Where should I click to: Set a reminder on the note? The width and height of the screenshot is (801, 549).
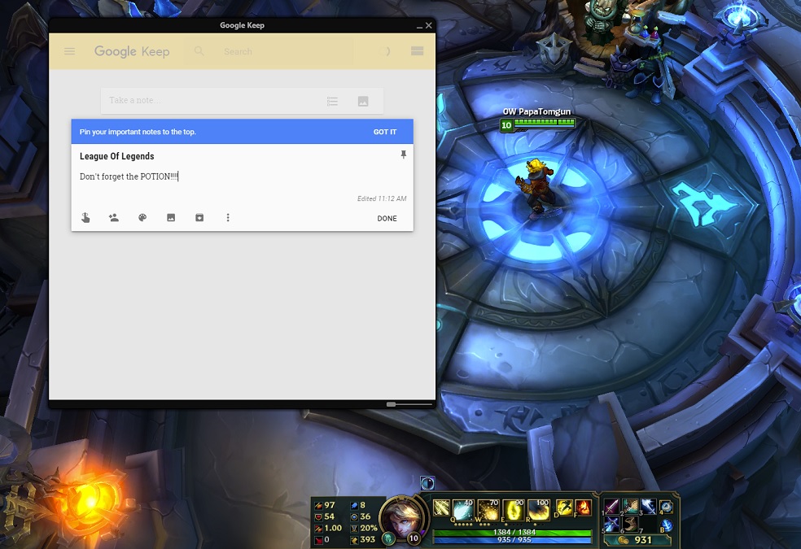point(85,217)
